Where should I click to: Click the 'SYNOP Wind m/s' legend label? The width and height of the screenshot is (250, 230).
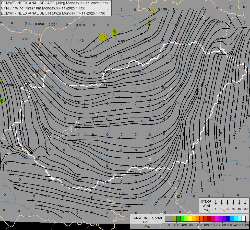pos(206,205)
